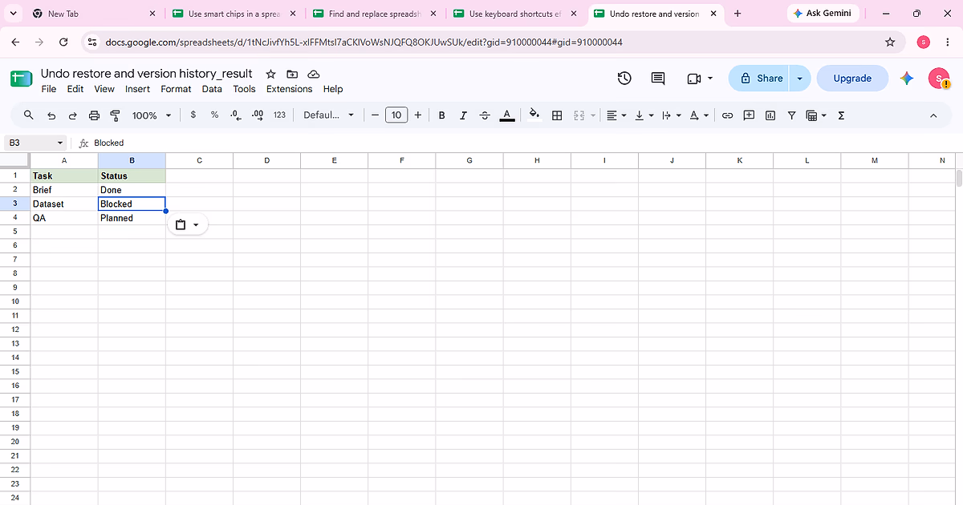Screen dimensions: 963x505
Task: Insert a link
Action: point(728,115)
